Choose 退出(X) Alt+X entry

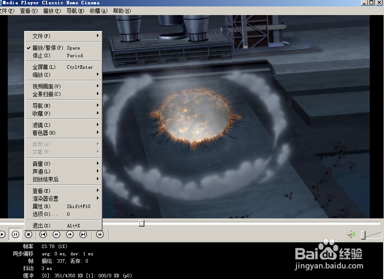63,226
